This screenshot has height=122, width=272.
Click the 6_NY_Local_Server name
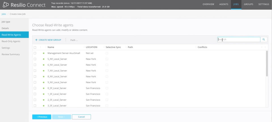point(57,65)
